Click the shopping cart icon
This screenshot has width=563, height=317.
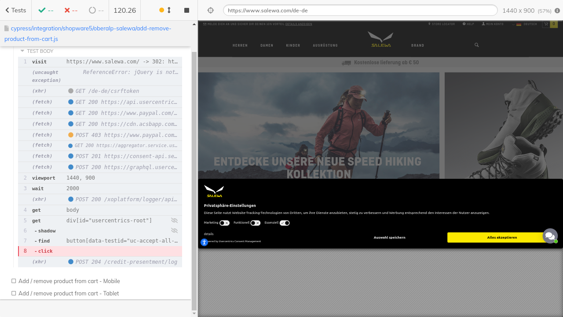pos(546,24)
